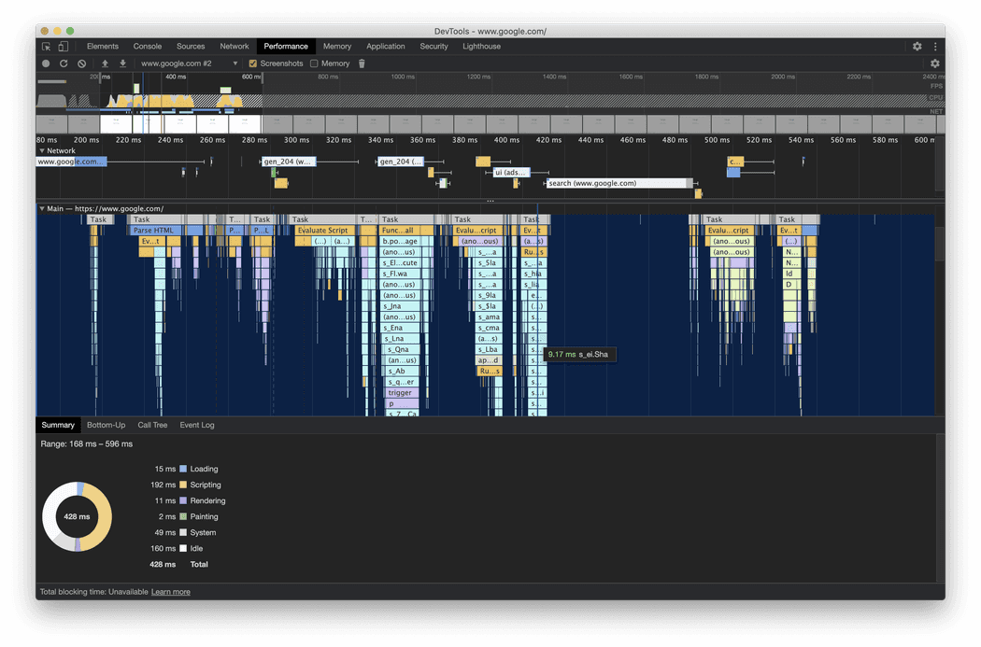Enable the Memory checkbox
Screen dimensions: 981x647
313,63
